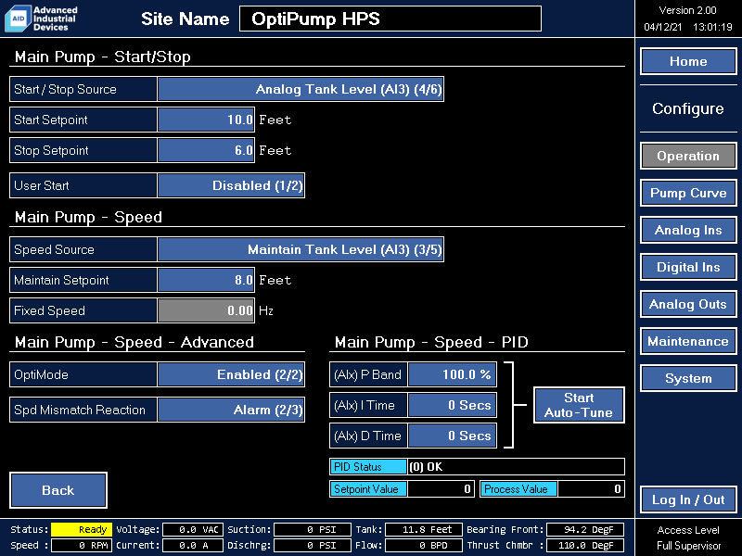Click the Speed RPM readout
The image size is (742, 556).
[82, 545]
